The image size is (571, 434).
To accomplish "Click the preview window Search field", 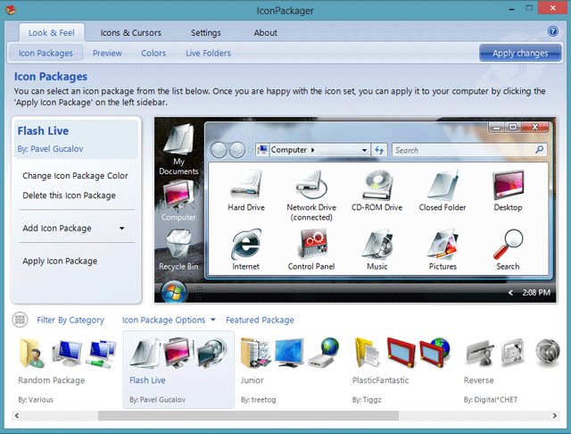I will pyautogui.click(x=469, y=150).
